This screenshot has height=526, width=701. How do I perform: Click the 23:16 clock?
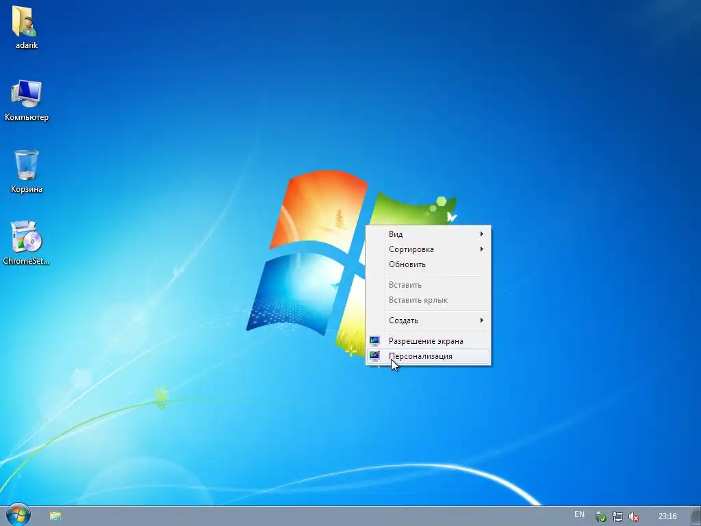(x=667, y=516)
